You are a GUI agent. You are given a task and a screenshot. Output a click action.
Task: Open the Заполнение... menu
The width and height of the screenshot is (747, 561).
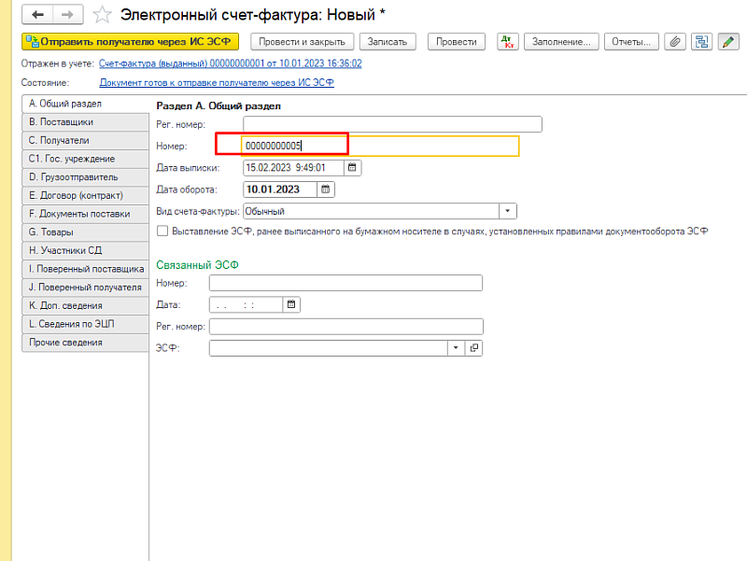click(560, 41)
